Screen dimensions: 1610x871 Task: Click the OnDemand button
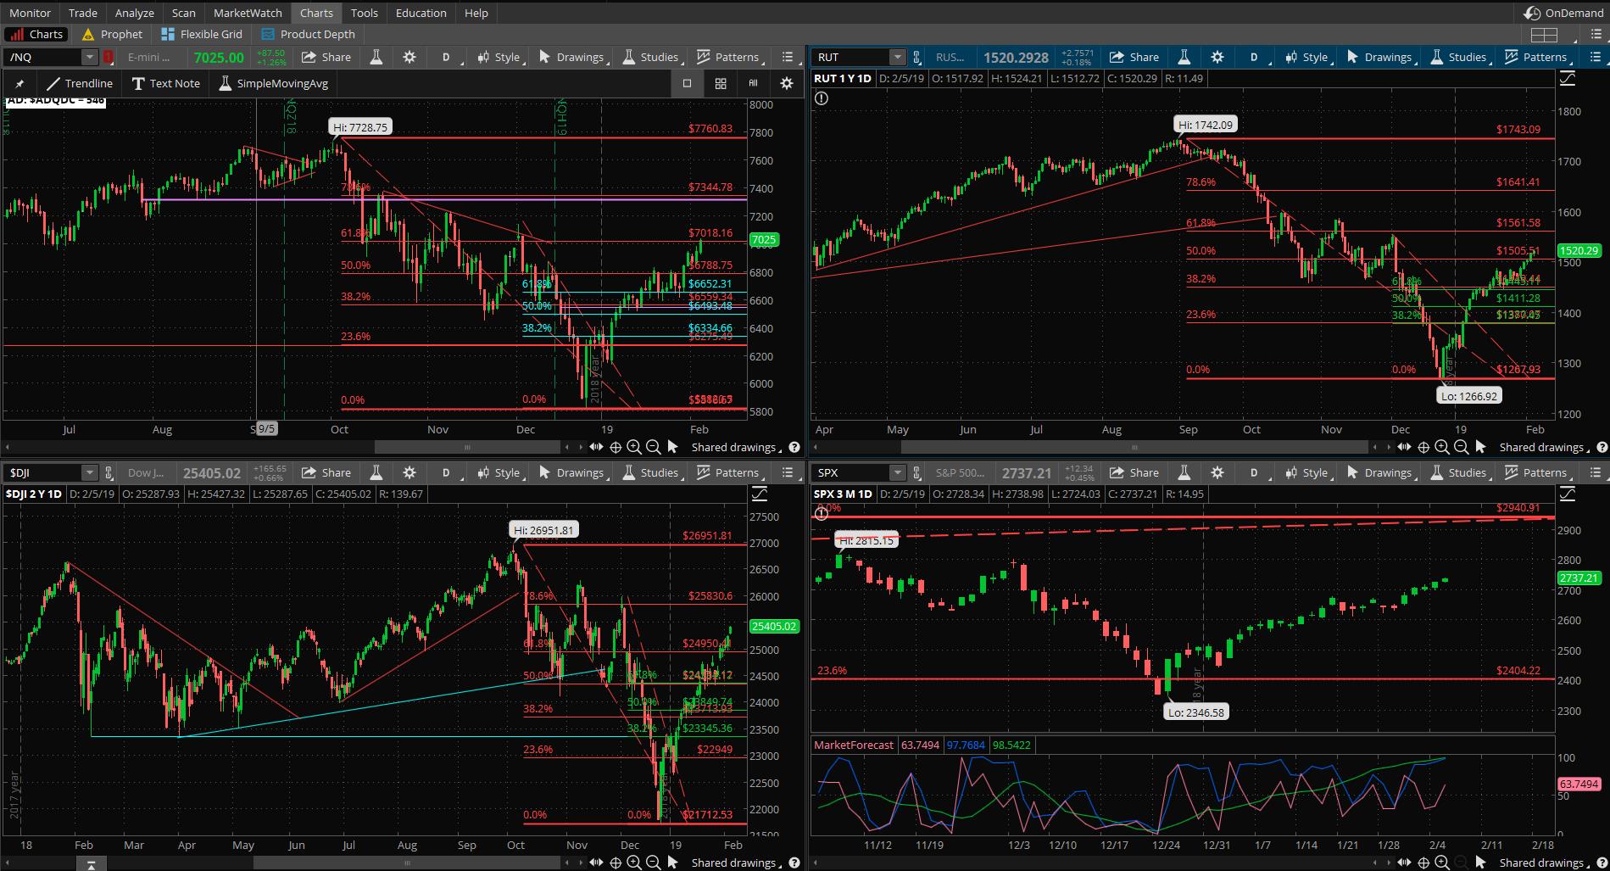click(1564, 13)
